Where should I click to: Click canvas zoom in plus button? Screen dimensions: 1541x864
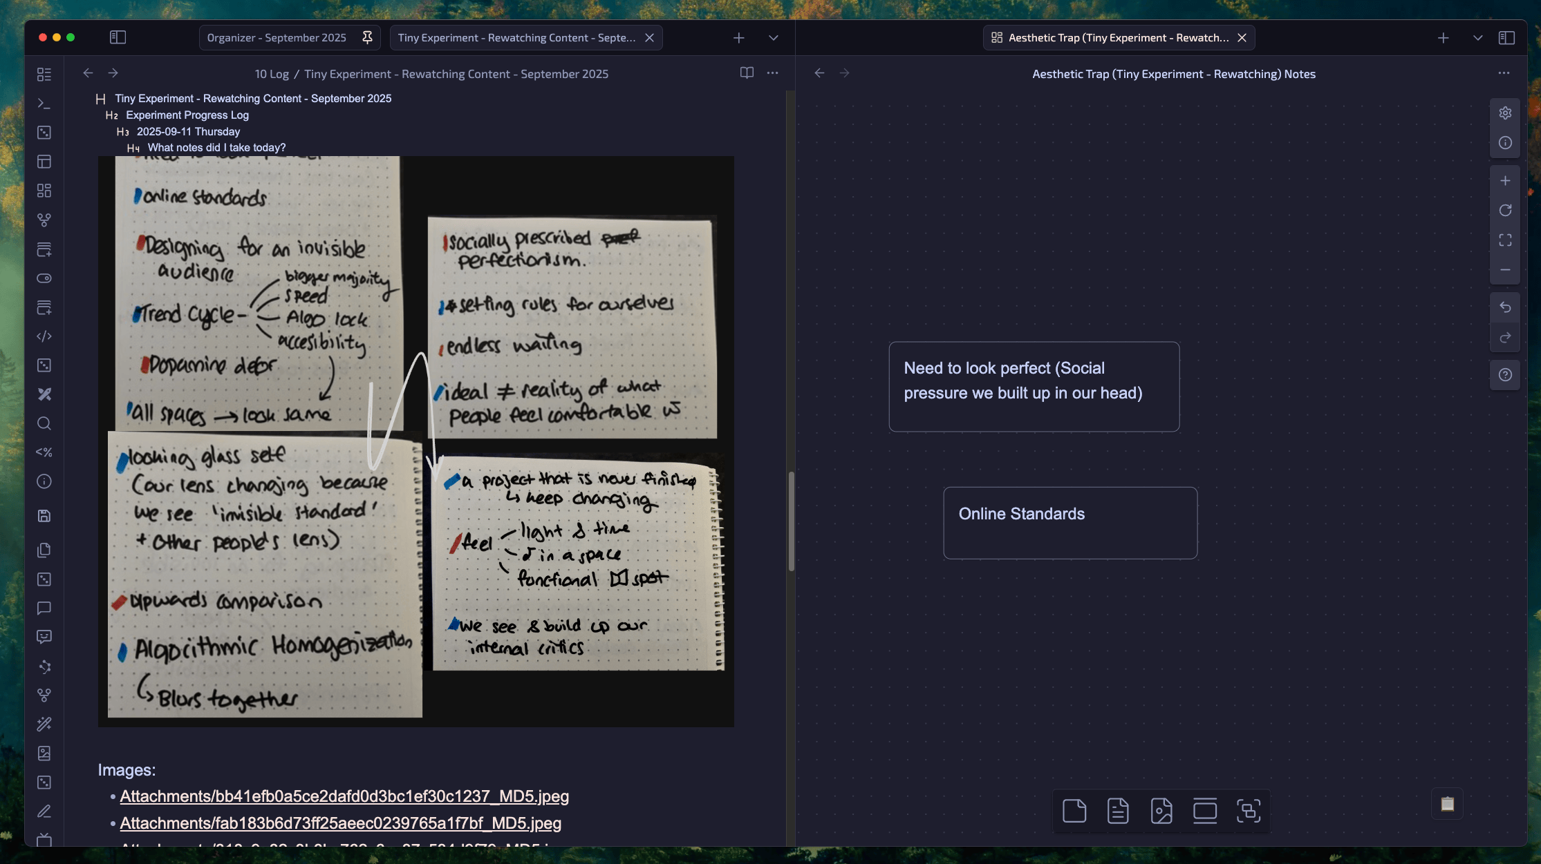(x=1505, y=181)
